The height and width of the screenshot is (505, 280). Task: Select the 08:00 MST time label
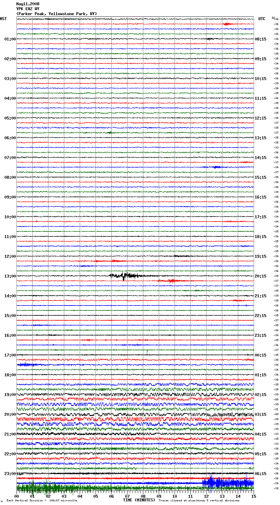pos(10,177)
